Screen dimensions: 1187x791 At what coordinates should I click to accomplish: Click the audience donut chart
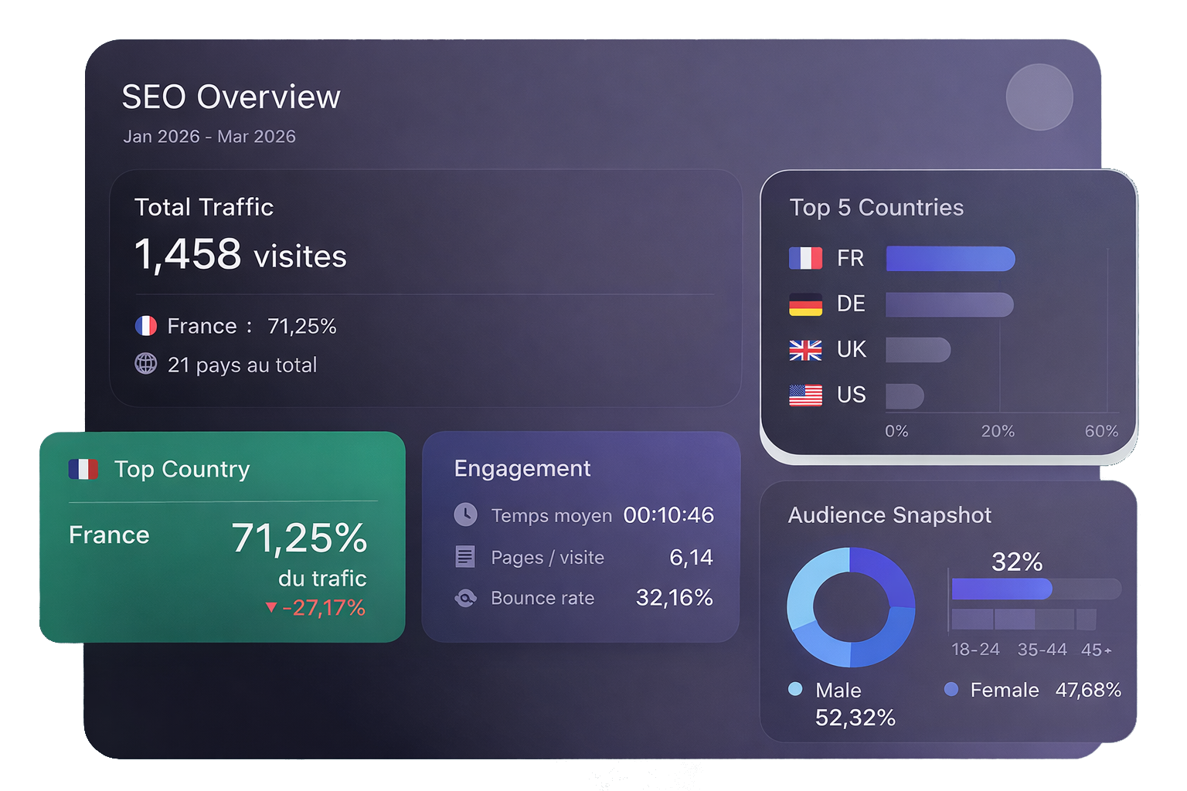coord(851,607)
